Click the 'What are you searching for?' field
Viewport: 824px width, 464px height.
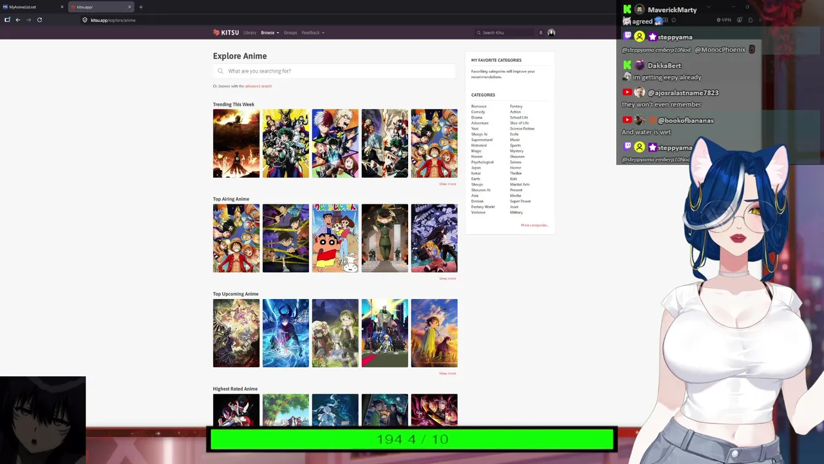pyautogui.click(x=335, y=71)
